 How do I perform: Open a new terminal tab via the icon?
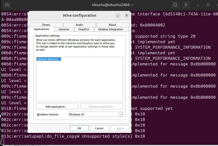(7, 5)
